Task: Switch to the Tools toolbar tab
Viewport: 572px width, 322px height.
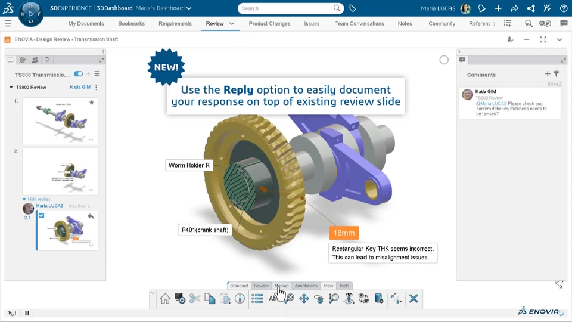Action: coord(344,286)
